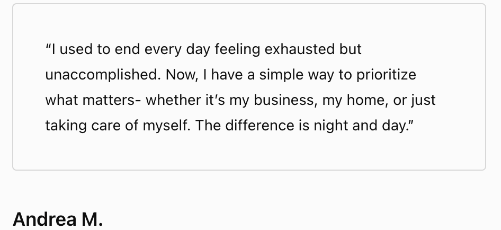Click the words "every day" in the first line
The width and height of the screenshot is (501, 230).
click(x=177, y=50)
